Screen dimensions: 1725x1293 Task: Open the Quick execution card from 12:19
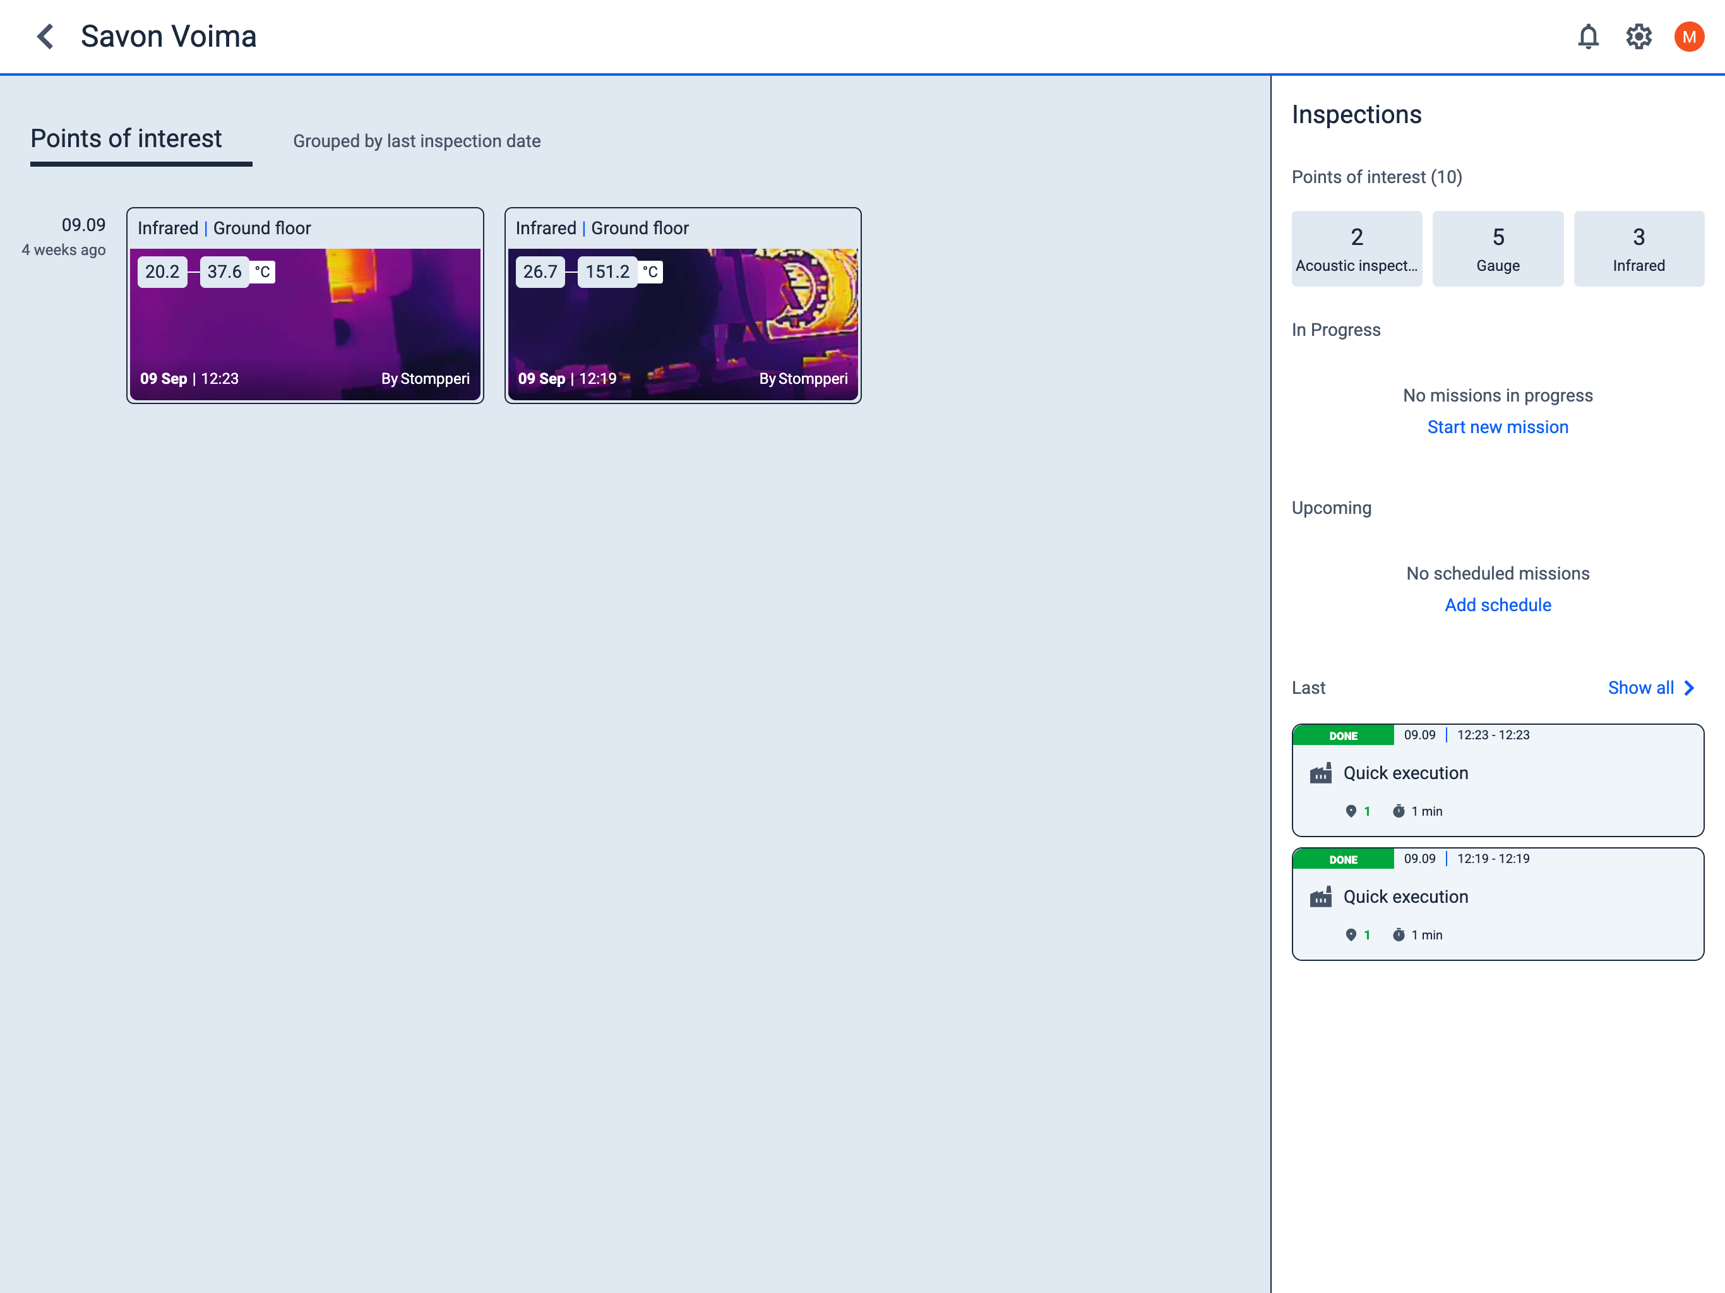[1497, 905]
